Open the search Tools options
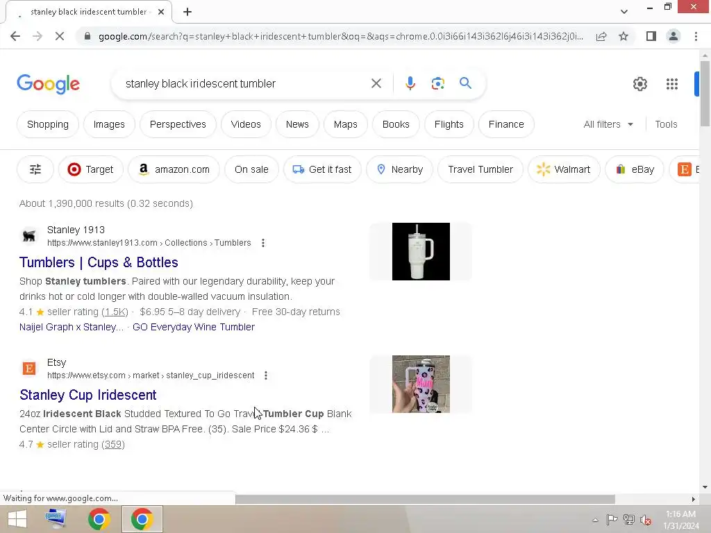Screen dimensions: 711x533 click(x=666, y=124)
